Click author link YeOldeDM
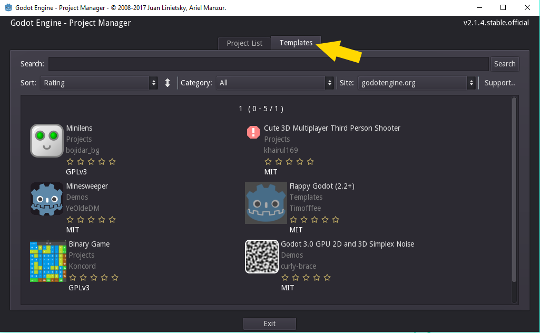Screen dimensions: 540x333 point(83,208)
